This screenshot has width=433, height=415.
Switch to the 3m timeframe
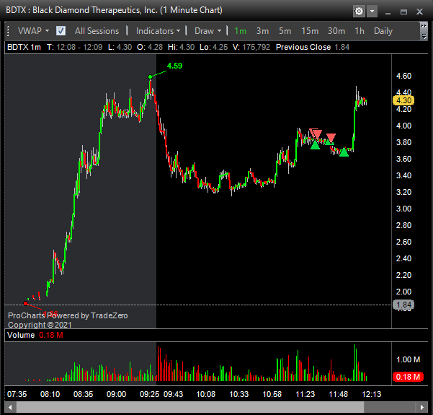coord(262,31)
